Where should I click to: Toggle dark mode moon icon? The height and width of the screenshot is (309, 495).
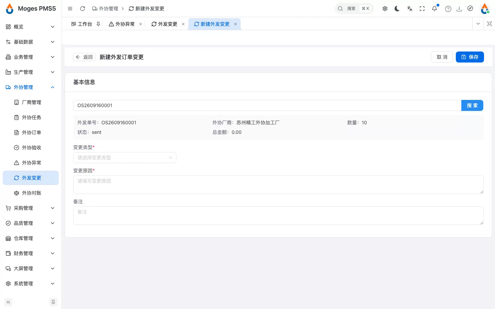[x=397, y=9]
